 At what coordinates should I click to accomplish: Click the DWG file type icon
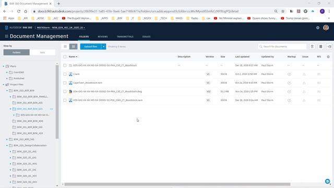[x=70, y=91]
